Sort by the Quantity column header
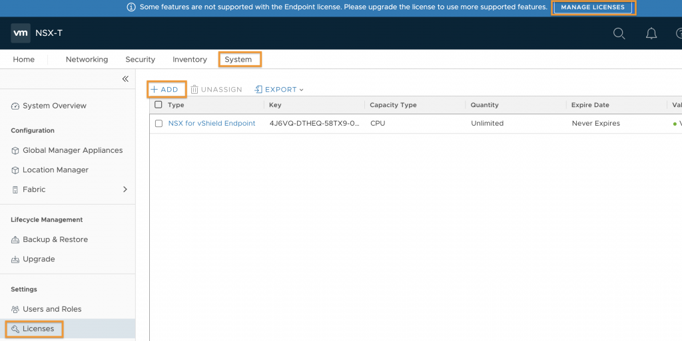The width and height of the screenshot is (682, 341). (x=485, y=105)
